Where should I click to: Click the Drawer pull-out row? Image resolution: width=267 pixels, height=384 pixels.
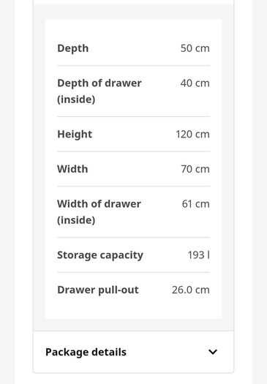[133, 290]
